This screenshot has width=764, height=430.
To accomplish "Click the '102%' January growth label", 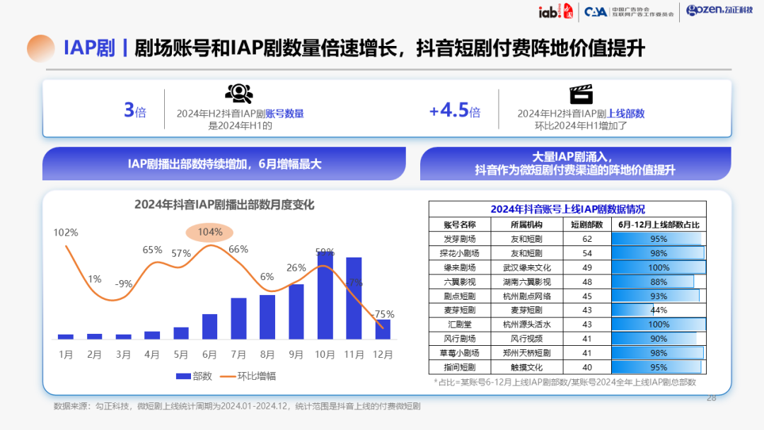I will click(x=66, y=233).
